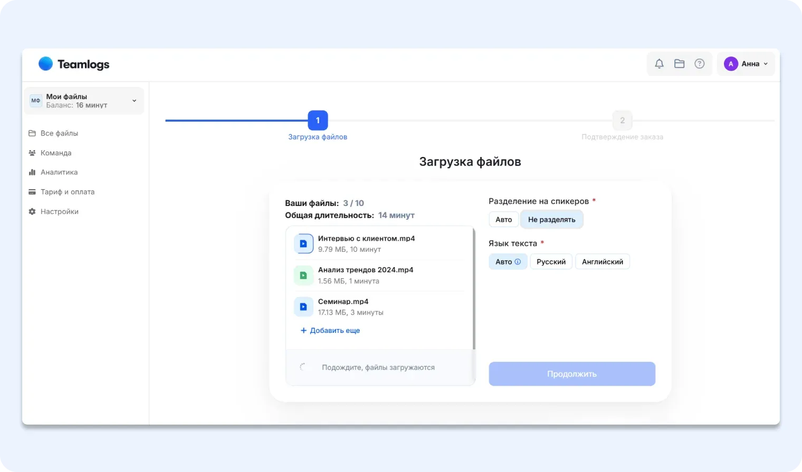Go to step 2 Подтверждение заказа
Viewport: 802px width, 472px height.
coord(622,121)
